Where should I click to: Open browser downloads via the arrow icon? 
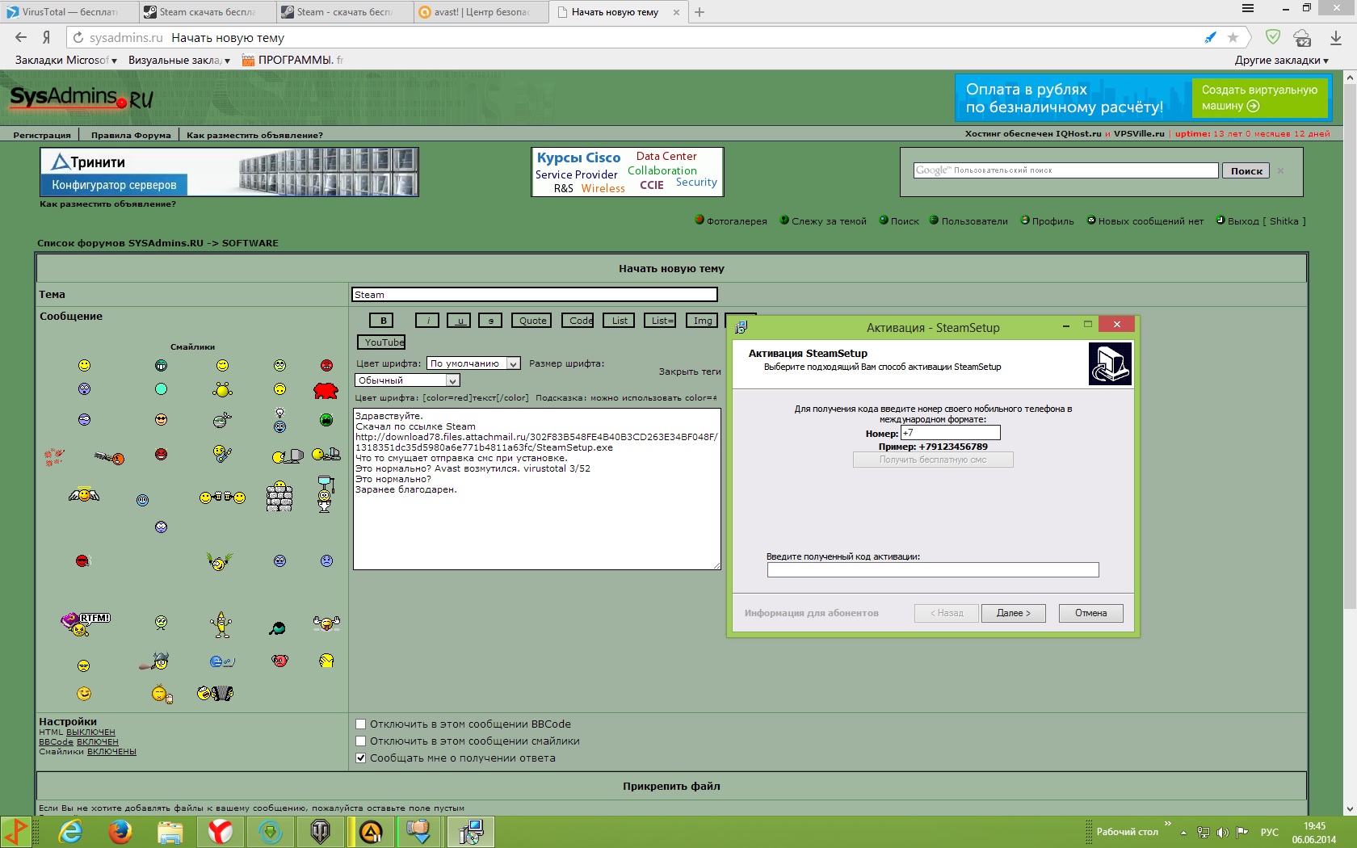[x=1336, y=38]
